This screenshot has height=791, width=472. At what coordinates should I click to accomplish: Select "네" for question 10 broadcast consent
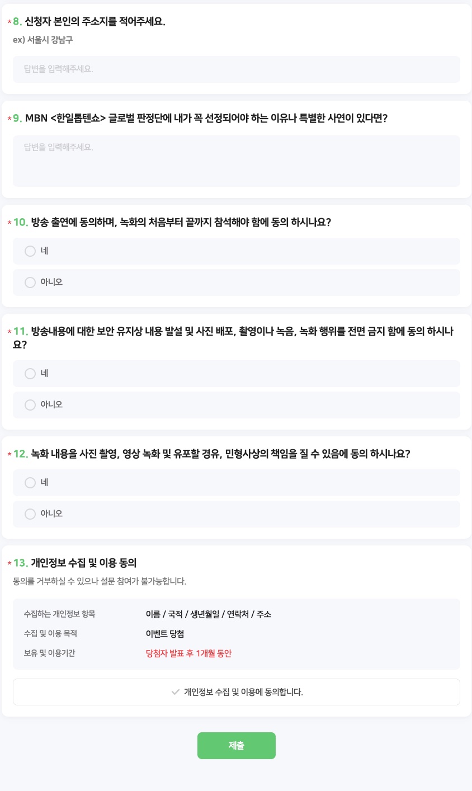pyautogui.click(x=236, y=251)
